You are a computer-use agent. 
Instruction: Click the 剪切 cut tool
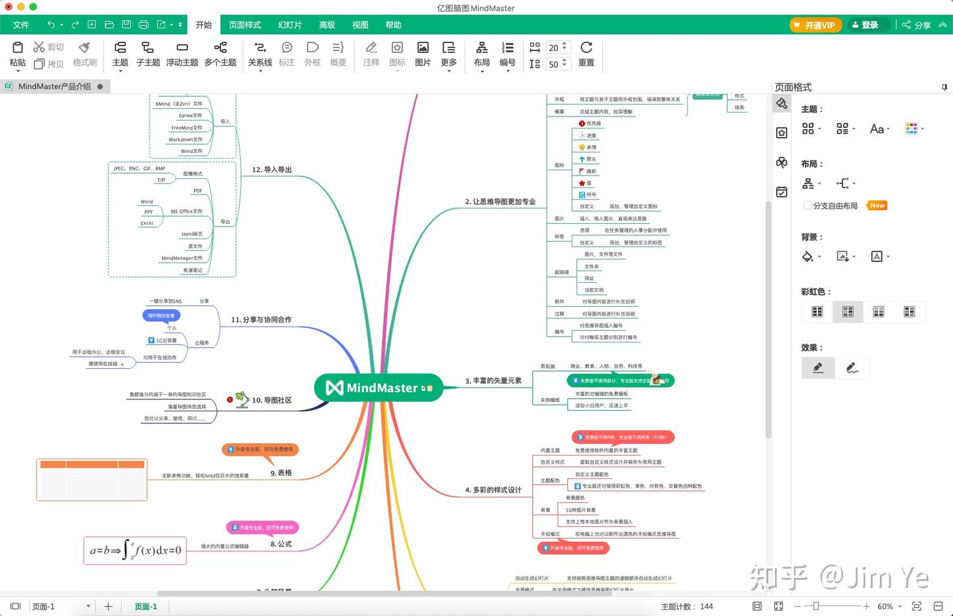(49, 47)
